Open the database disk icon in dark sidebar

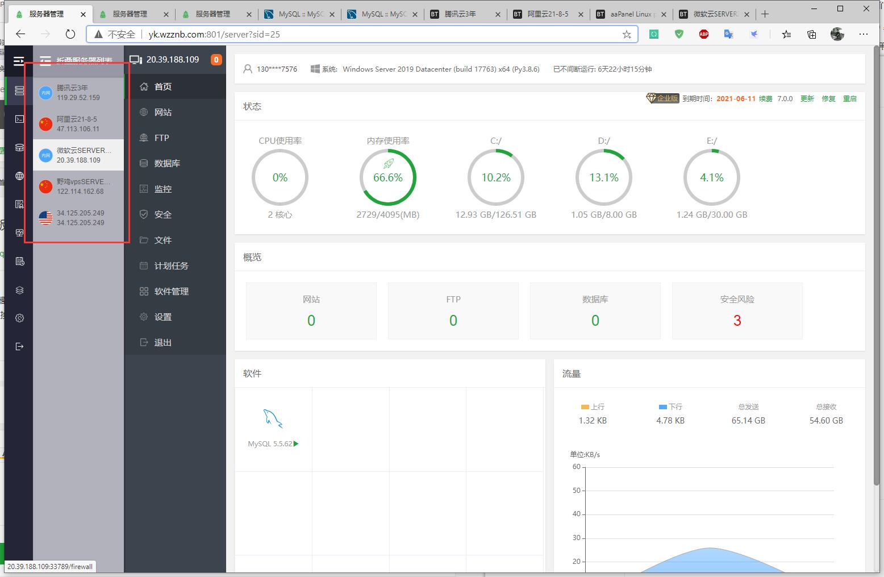[19, 147]
